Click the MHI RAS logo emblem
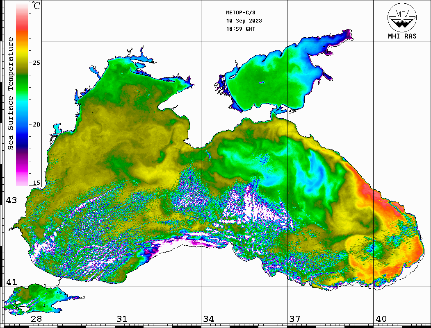The height and width of the screenshot is (328, 431). tap(402, 17)
